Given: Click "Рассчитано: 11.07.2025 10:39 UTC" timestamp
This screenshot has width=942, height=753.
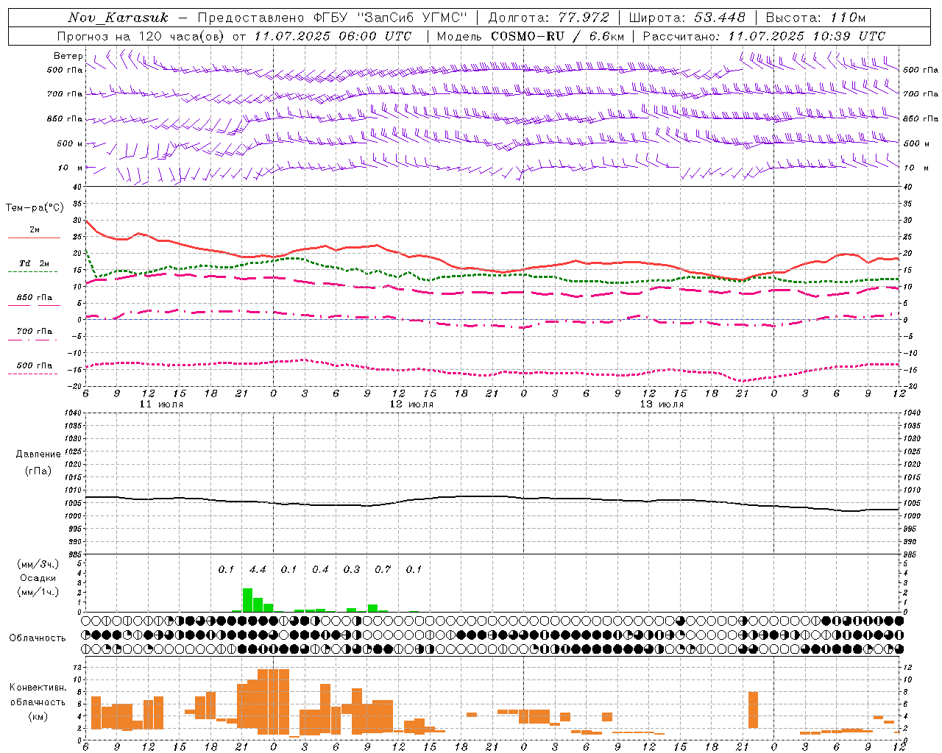Looking at the screenshot, I should pyautogui.click(x=764, y=36).
